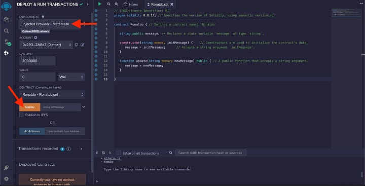The height and width of the screenshot is (186, 365).
Task: Click the SPDX-License-Identifier comment line
Action: click(x=142, y=11)
